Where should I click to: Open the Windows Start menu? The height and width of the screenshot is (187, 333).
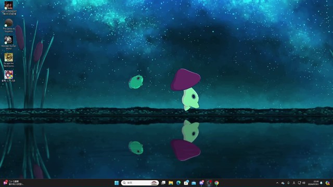(117, 183)
